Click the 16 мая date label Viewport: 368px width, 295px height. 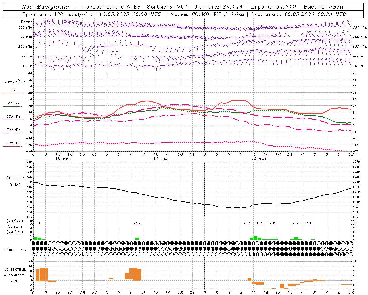coord(63,158)
